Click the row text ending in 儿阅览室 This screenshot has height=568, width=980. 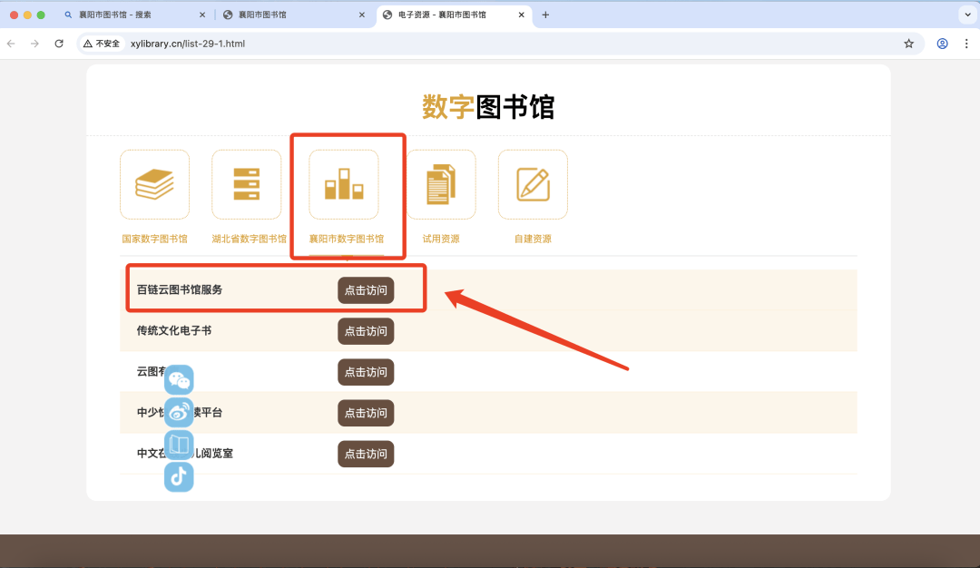point(185,454)
